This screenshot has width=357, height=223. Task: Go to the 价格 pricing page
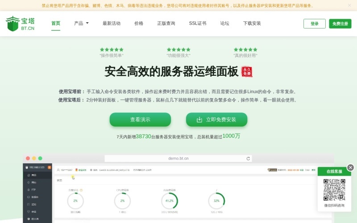click(139, 23)
